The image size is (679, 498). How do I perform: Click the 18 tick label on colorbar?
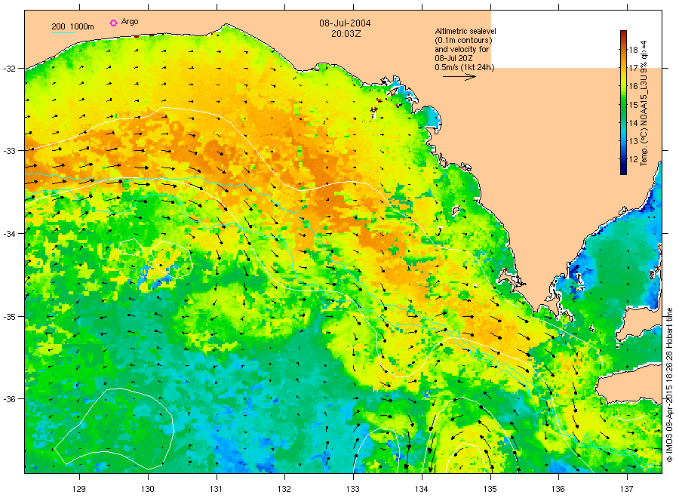633,50
